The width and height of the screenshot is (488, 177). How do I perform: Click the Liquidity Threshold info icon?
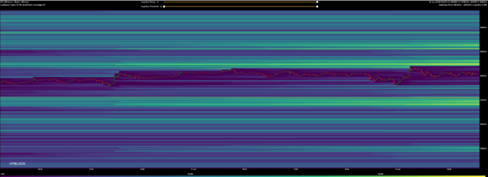(x=160, y=6)
